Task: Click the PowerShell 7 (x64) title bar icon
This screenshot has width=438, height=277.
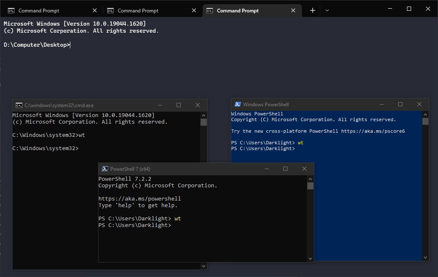Action: [x=104, y=169]
